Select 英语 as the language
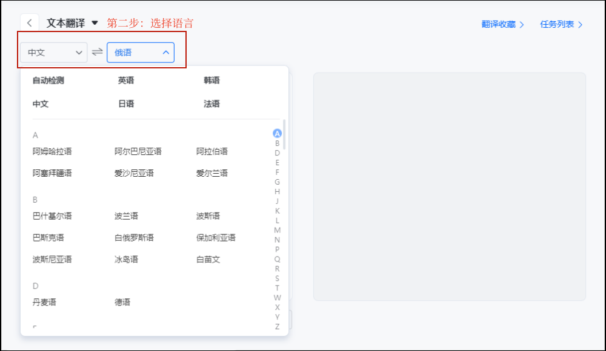 click(x=127, y=80)
